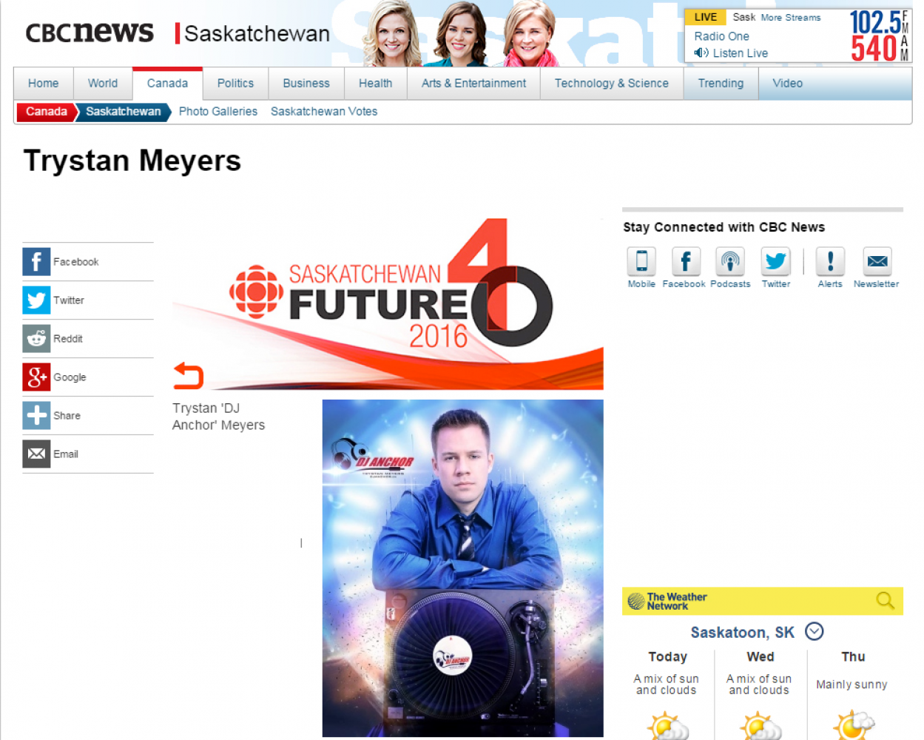
Task: Click the Reddit share icon
Action: (x=36, y=339)
